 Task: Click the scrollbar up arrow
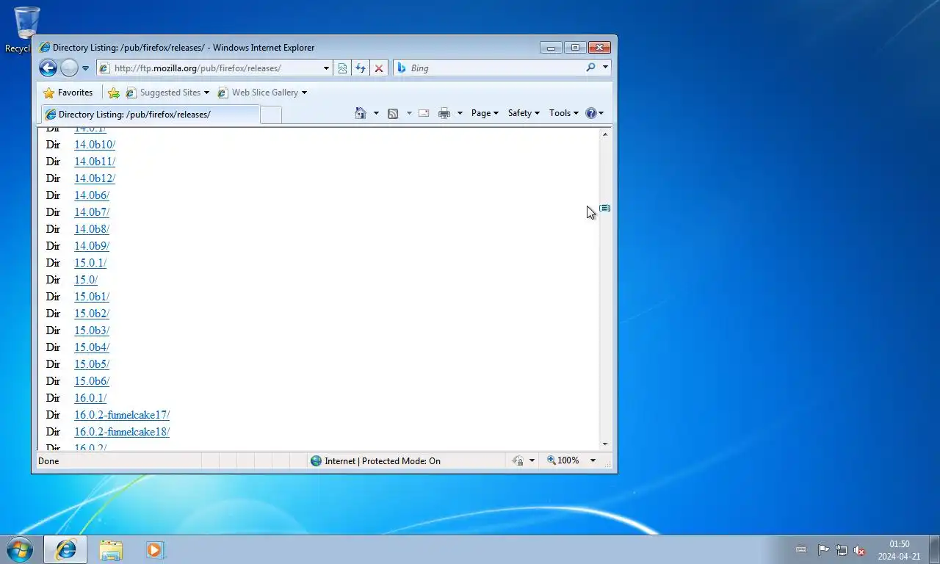click(x=605, y=134)
